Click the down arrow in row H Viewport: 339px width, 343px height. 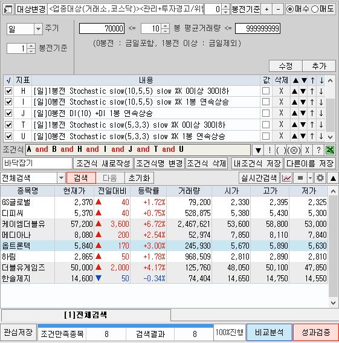click(321, 91)
